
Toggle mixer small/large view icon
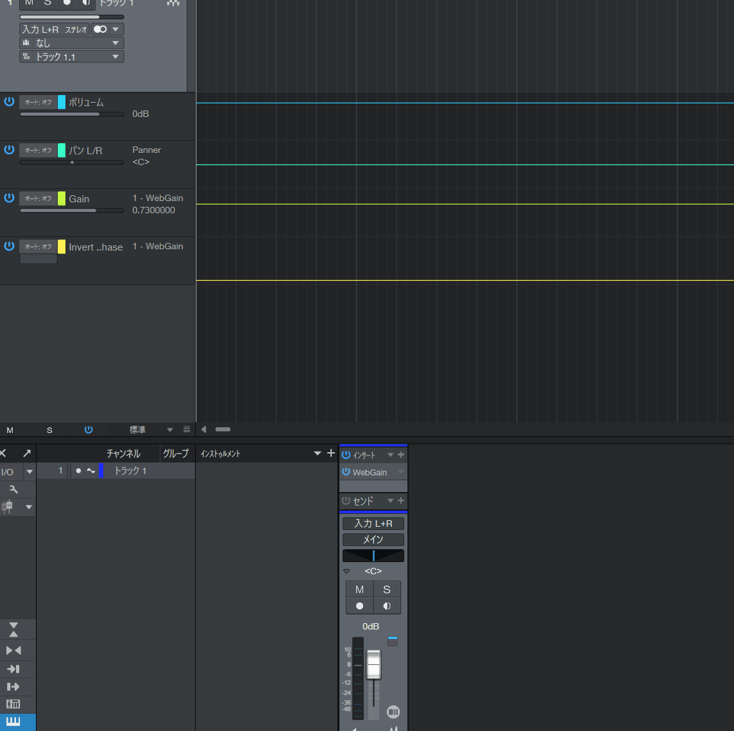[13, 630]
